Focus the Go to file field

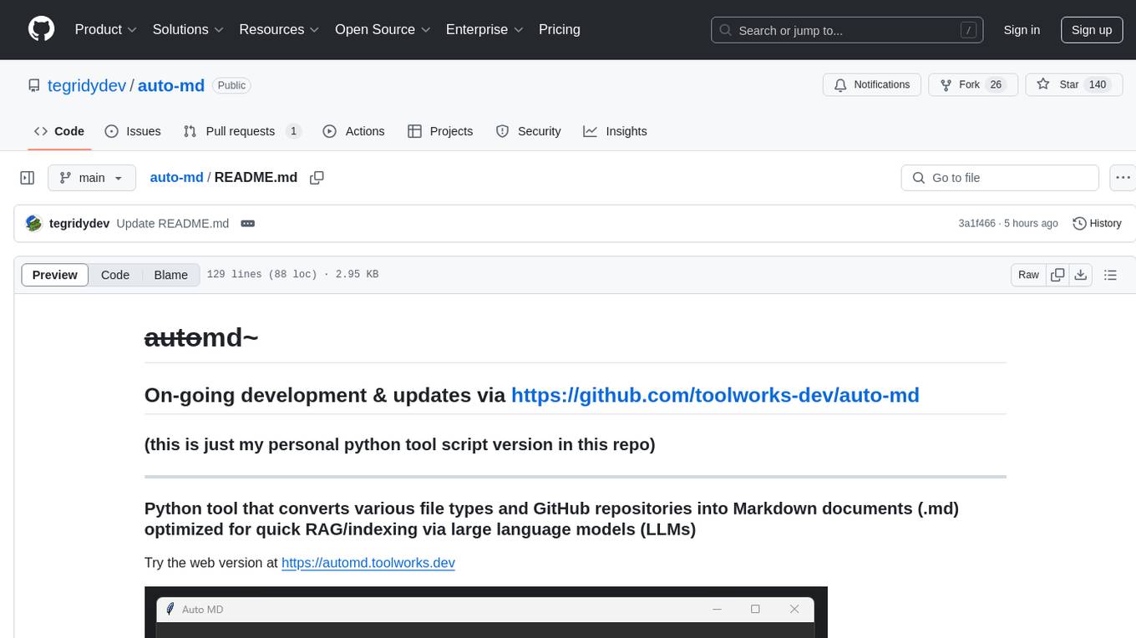1000,178
